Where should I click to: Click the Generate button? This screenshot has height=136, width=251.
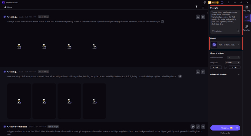tap(225, 128)
